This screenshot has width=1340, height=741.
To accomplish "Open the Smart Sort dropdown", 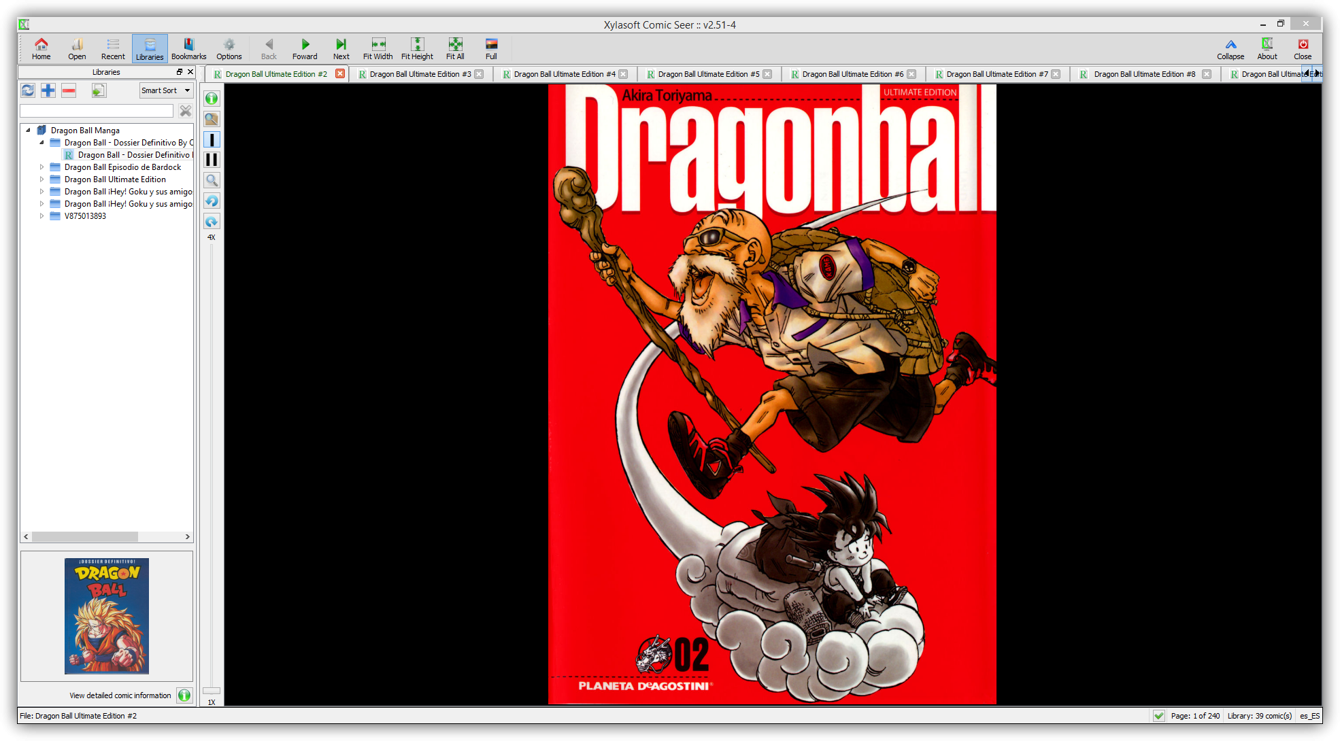I will 166,90.
